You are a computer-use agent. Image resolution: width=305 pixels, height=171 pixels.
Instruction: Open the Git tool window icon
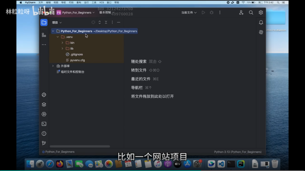(44, 143)
